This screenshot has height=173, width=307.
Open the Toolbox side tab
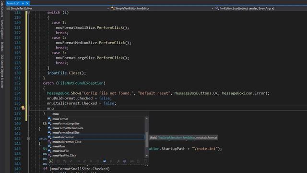click(2, 46)
